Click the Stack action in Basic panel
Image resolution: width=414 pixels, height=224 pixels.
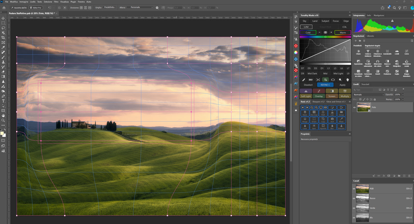(305, 113)
